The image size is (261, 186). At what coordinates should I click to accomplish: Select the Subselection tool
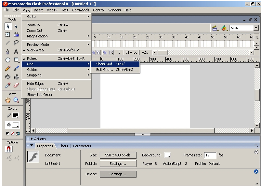[x=16, y=26]
